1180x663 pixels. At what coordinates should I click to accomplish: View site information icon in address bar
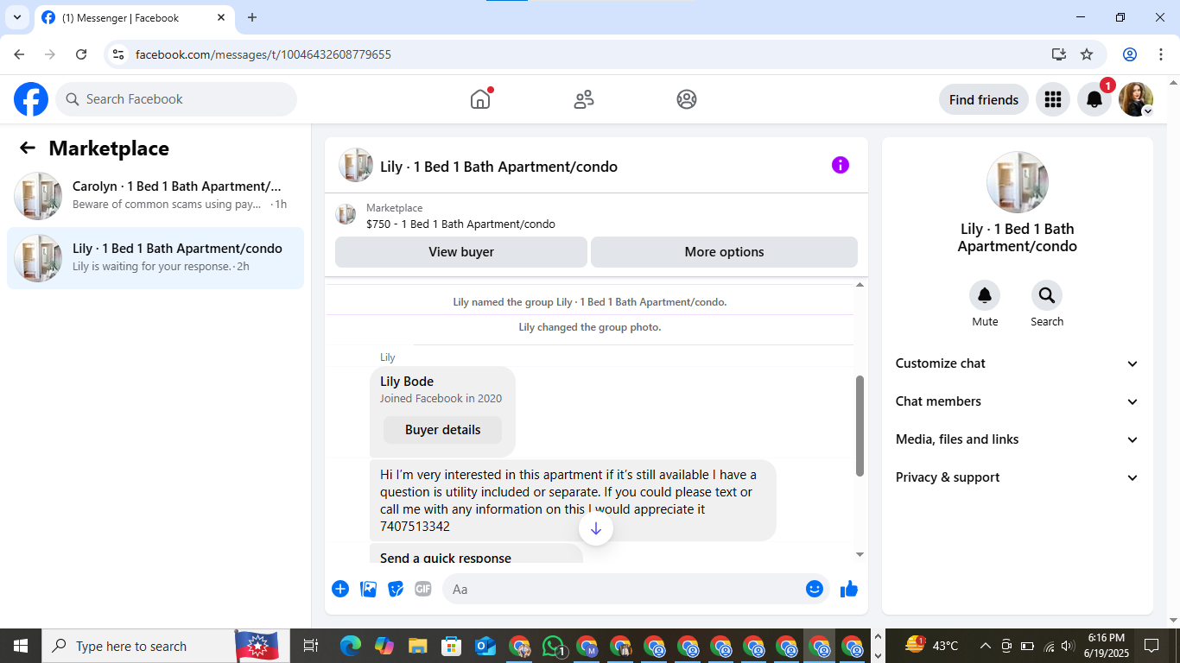pos(119,54)
